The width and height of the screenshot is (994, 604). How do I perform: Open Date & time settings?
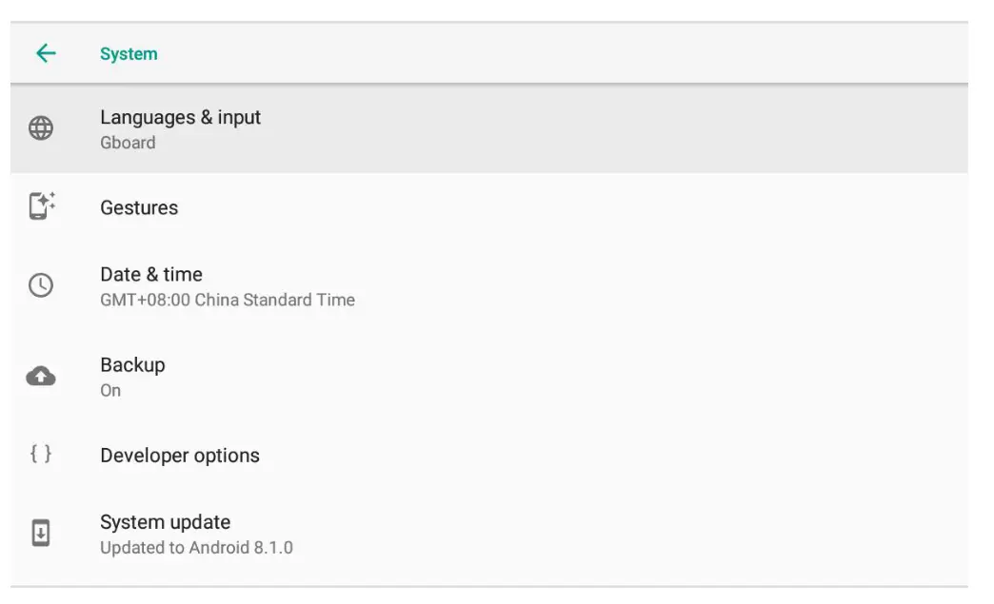[151, 275]
